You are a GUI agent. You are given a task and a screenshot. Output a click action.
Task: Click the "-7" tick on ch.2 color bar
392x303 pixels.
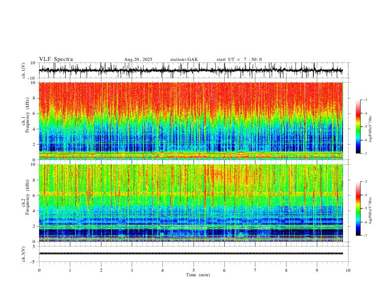pos(365,236)
